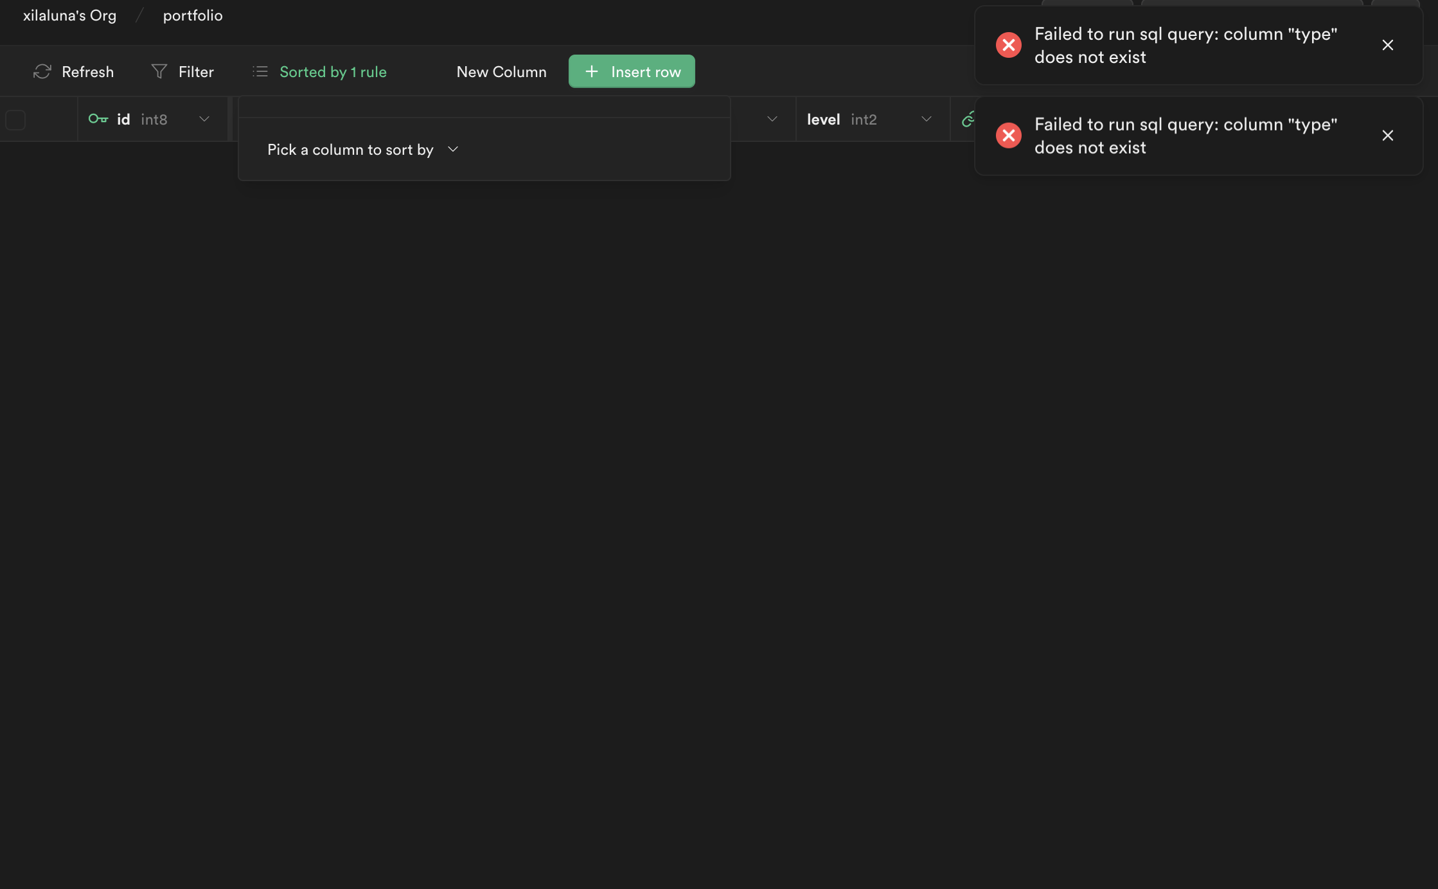
Task: Click the Refresh circular arrows icon
Action: coord(42,71)
